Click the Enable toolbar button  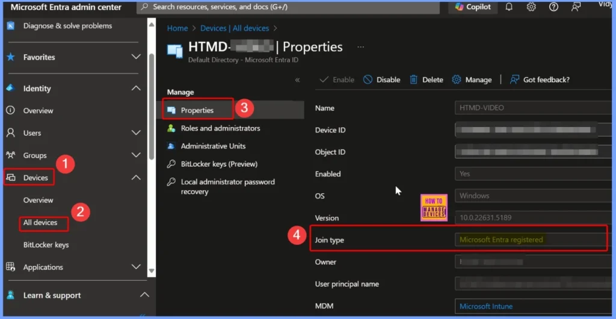pyautogui.click(x=337, y=79)
